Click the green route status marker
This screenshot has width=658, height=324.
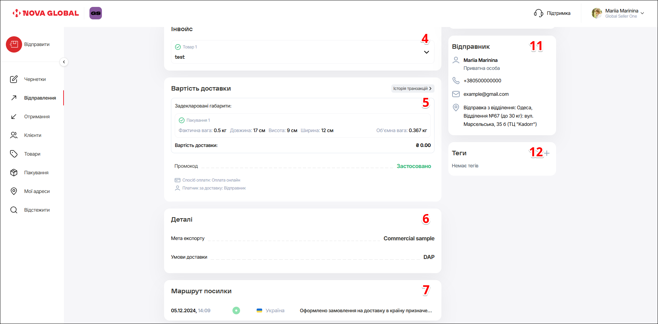236,311
